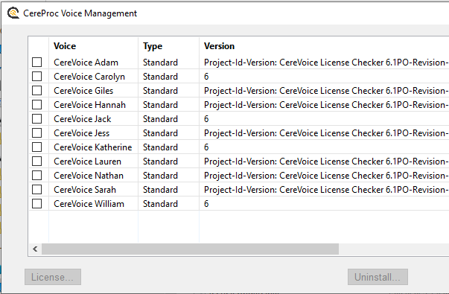Click Standard type cell in William row
Image resolution: width=449 pixels, height=294 pixels.
tap(160, 204)
